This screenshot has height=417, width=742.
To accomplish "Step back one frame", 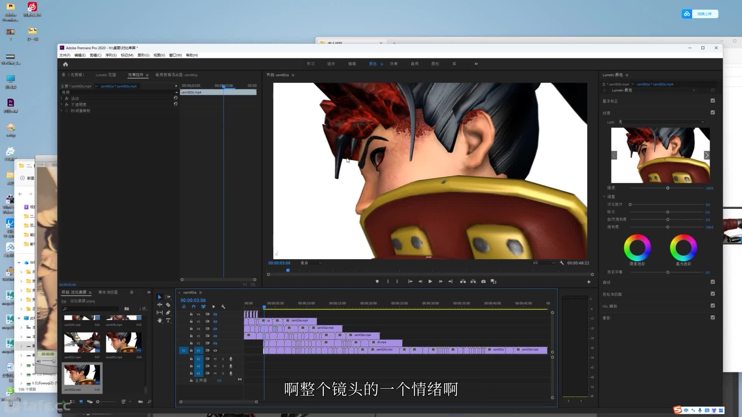I will [x=420, y=281].
